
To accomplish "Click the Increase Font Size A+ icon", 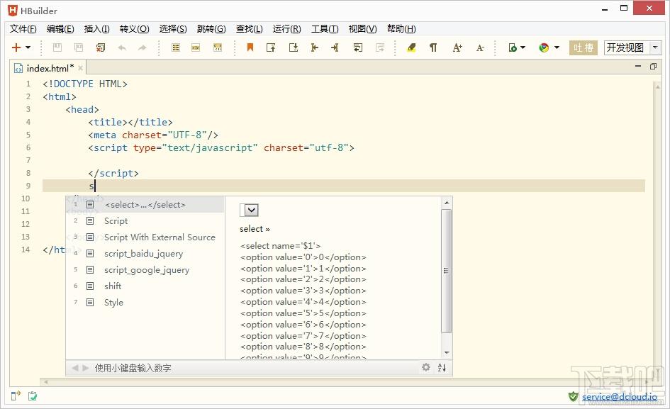I will (x=457, y=47).
